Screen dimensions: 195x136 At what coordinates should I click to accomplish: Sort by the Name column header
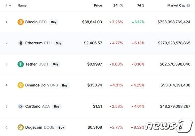click(22, 6)
